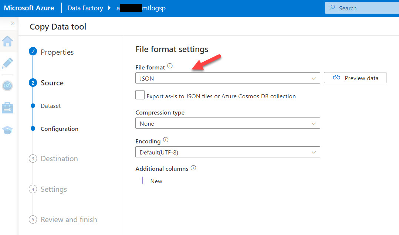Screen dimensions: 399x235
Task: Click the Encoding info icon
Action: click(165, 139)
